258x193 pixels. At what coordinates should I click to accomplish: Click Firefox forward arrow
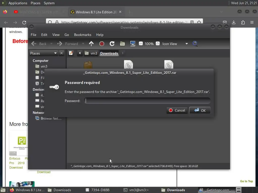[x=15, y=22]
